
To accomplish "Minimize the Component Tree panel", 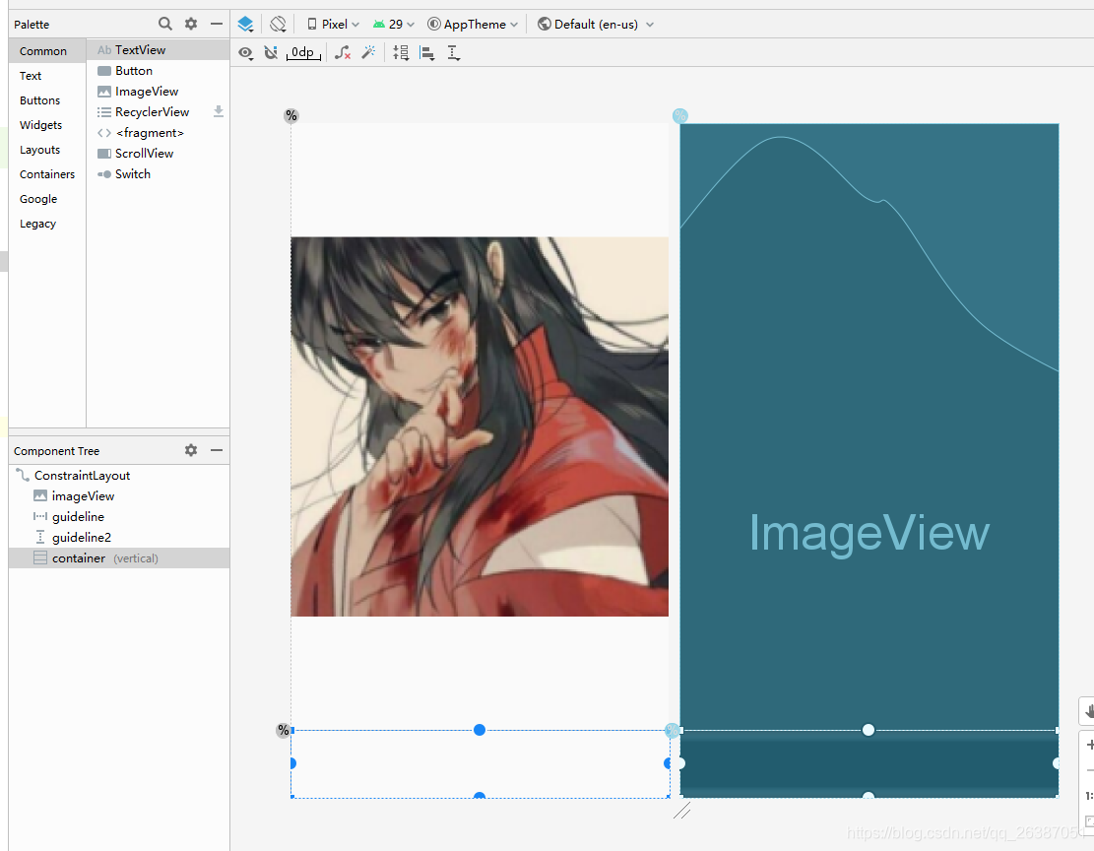I will [x=217, y=450].
